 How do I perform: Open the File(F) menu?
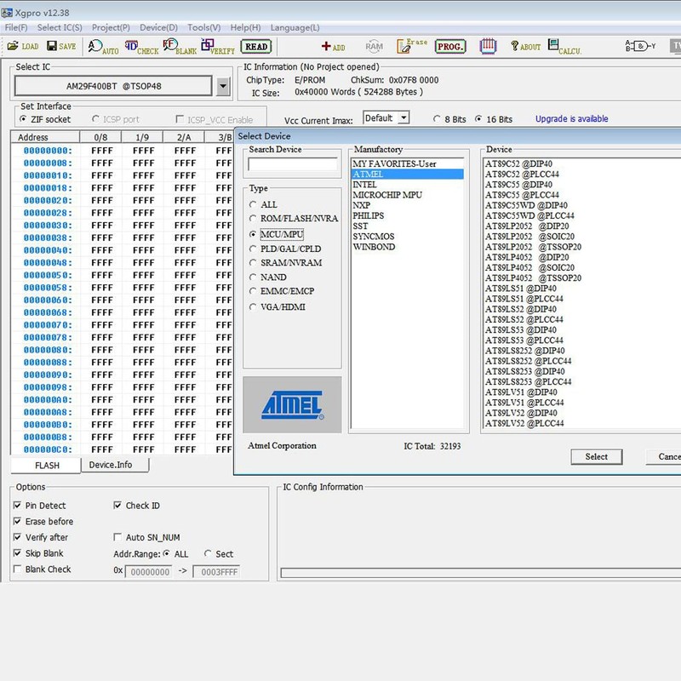pos(16,28)
